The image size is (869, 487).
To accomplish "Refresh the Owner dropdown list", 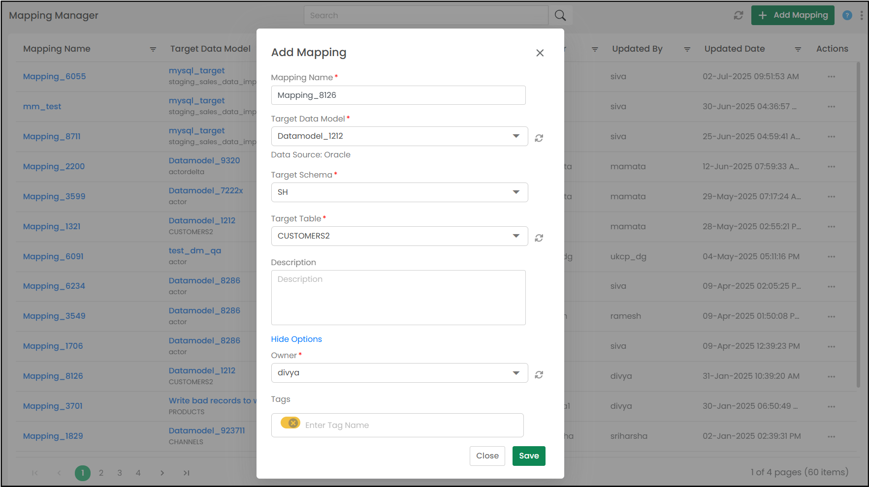I will coord(539,375).
